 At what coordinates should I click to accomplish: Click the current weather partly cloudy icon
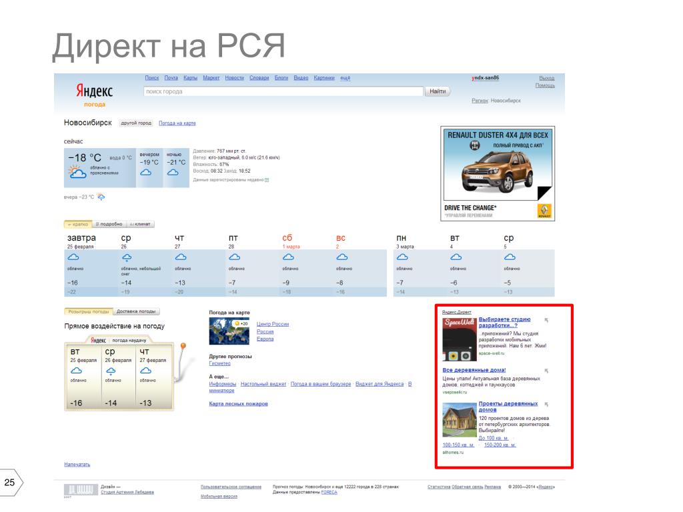(x=77, y=173)
